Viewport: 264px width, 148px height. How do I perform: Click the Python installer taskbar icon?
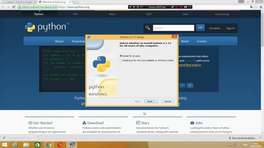[72, 145]
